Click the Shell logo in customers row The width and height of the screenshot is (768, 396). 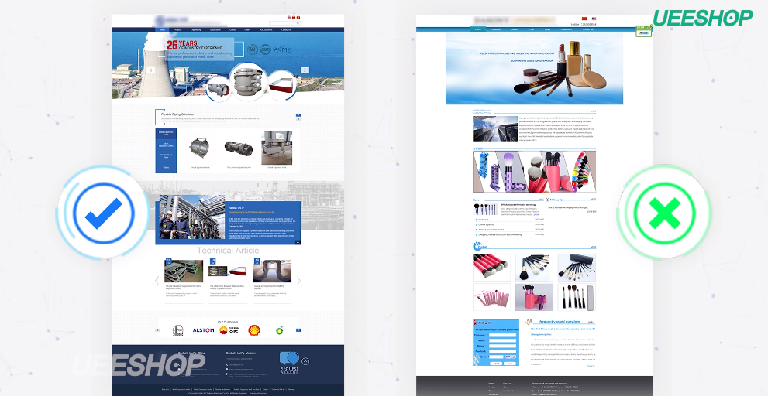[253, 330]
